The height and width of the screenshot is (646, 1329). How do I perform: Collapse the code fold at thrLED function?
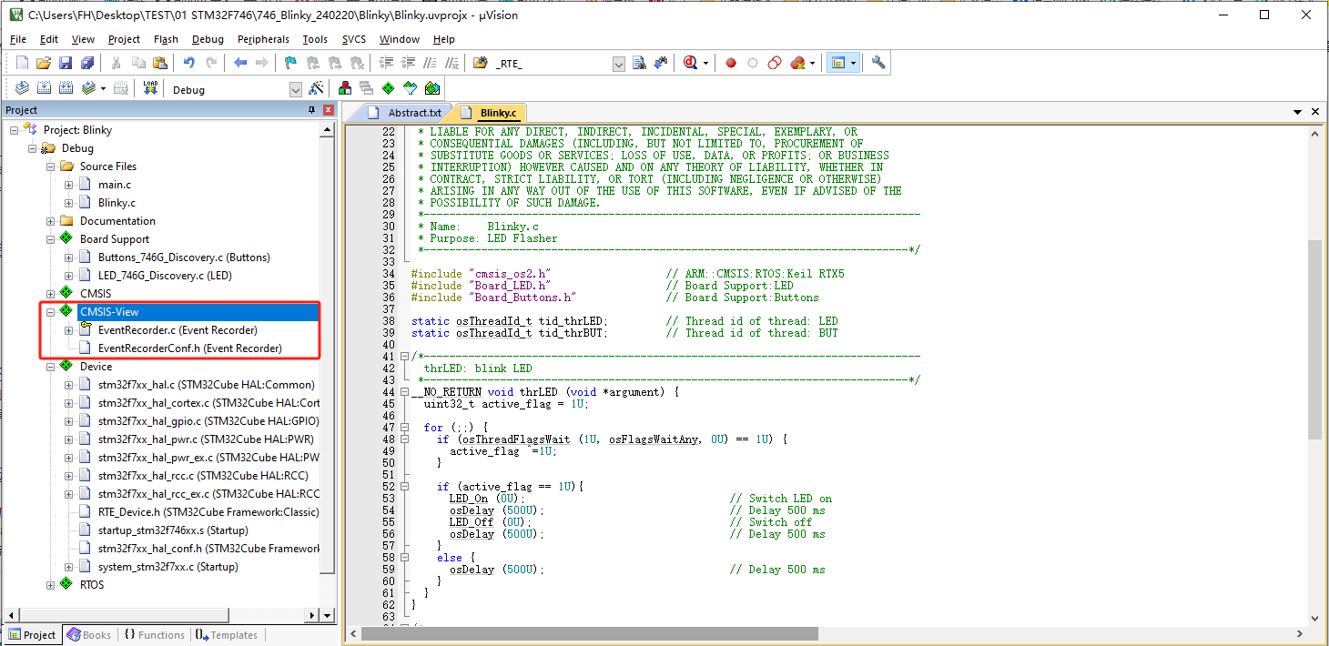point(404,392)
